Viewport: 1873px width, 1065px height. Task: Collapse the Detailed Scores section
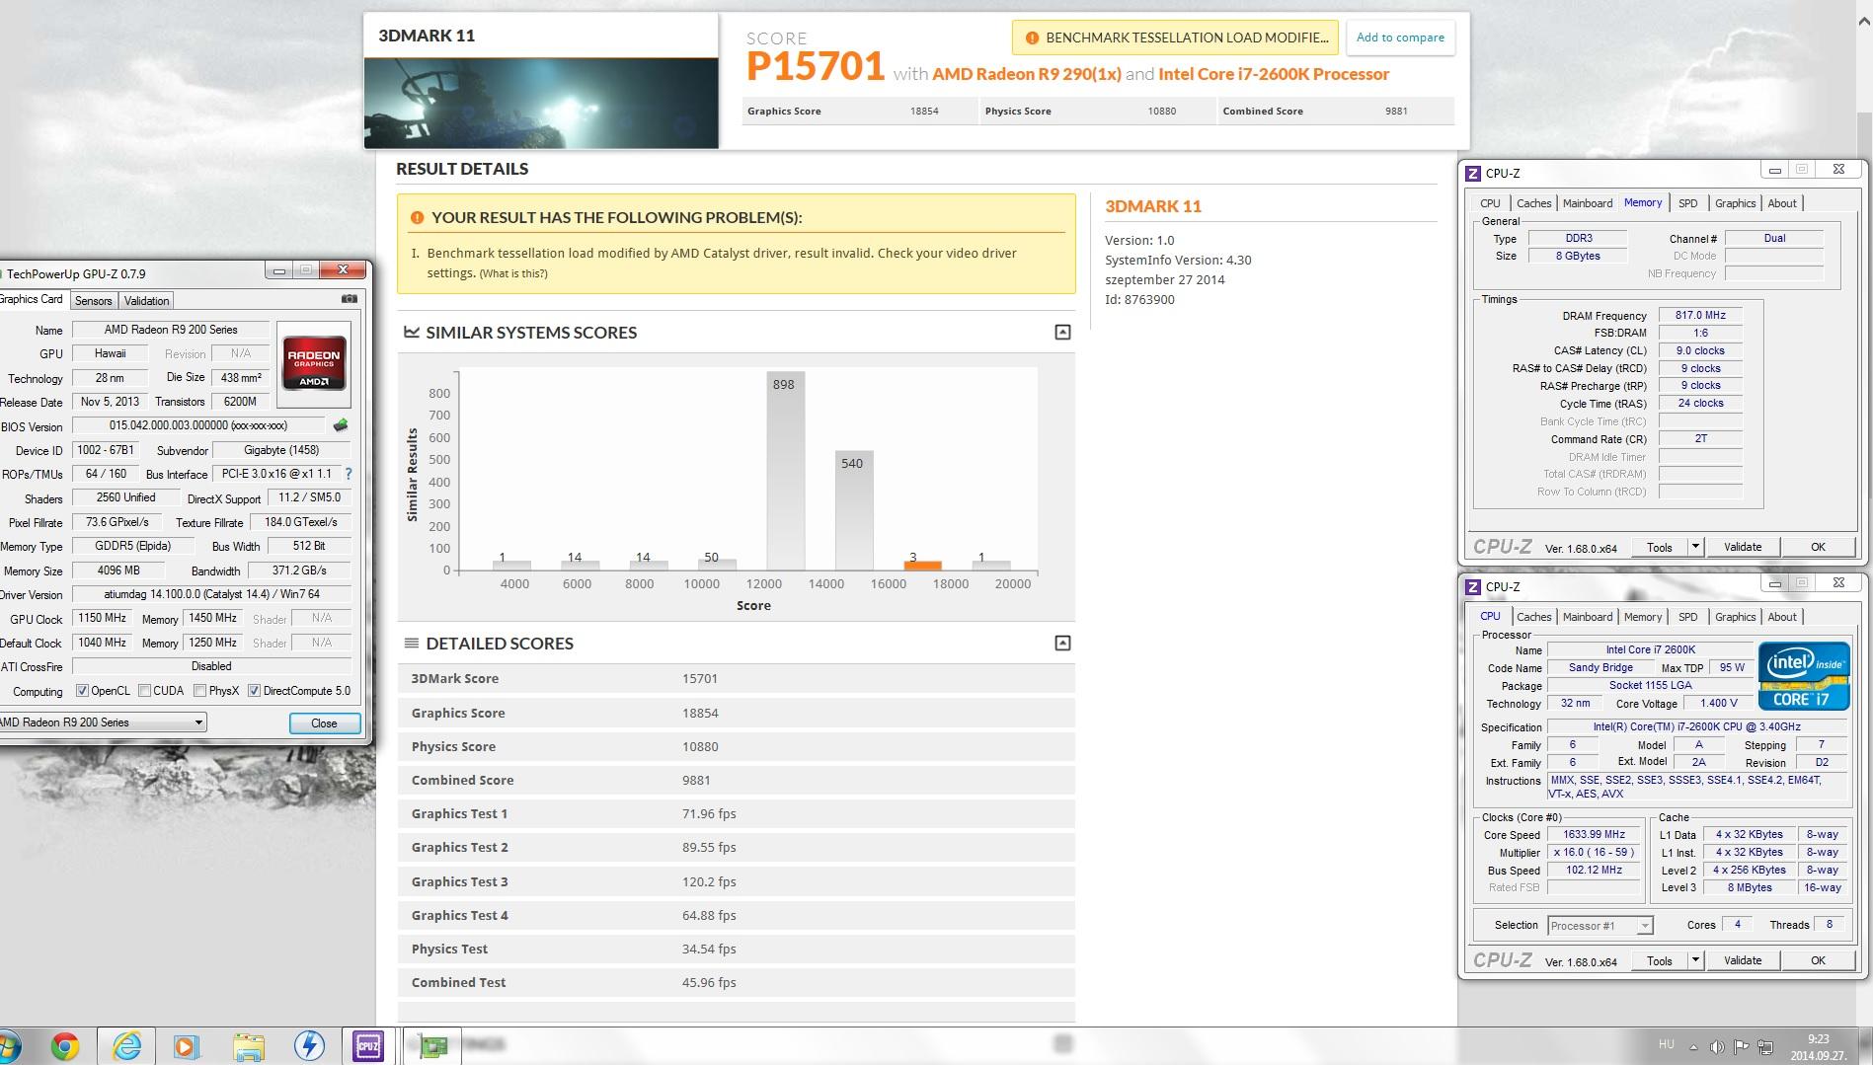pyautogui.click(x=1062, y=643)
